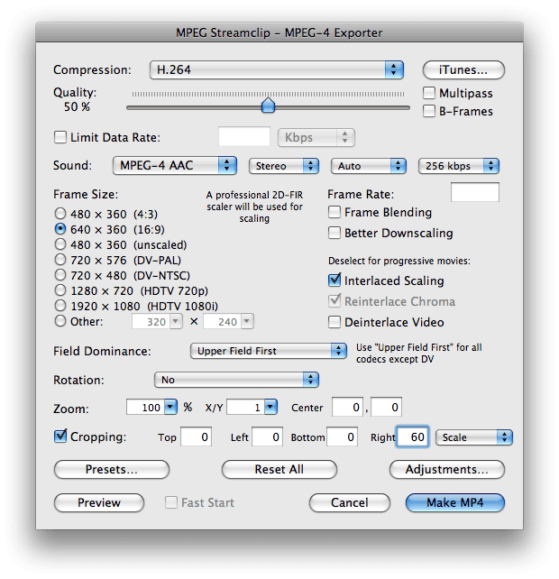Enable the Frame Blending checkbox
559x579 pixels.
334,212
